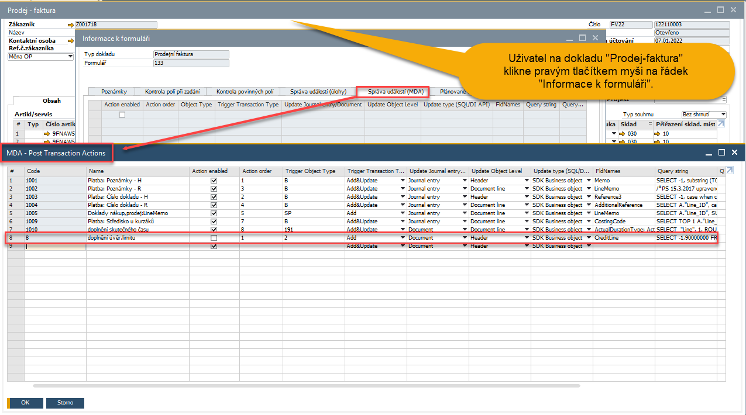This screenshot has height=415, width=746.
Task: Click FldNames cell CreditLine
Action: coord(624,238)
